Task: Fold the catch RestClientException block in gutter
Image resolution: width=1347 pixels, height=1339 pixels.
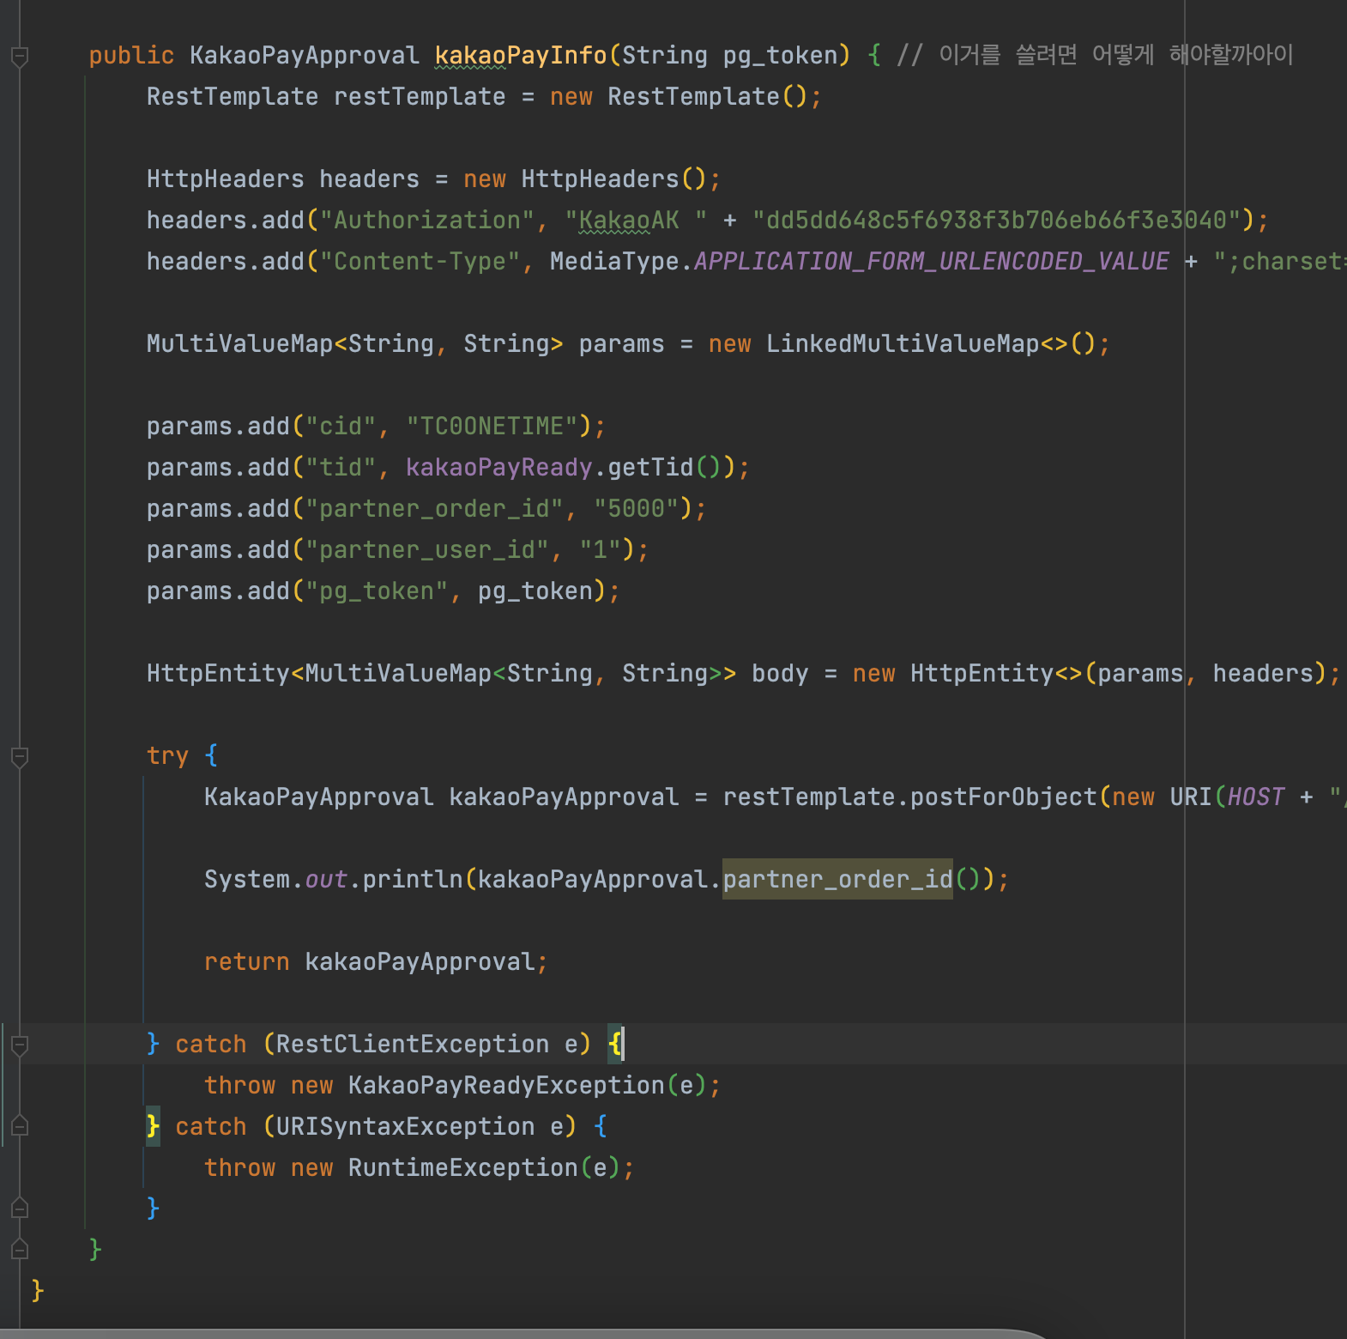Action: click(20, 1045)
